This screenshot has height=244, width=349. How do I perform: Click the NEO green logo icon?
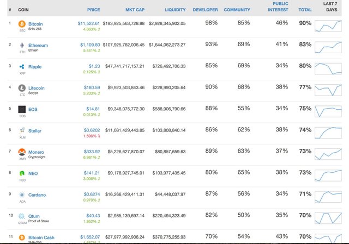pyautogui.click(x=22, y=173)
